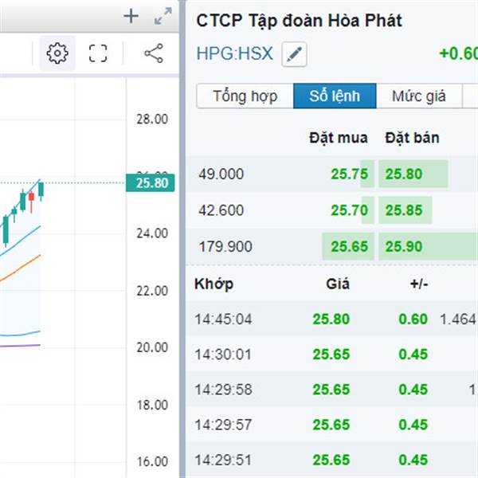Click the Đặt bán column header
The image size is (478, 478).
click(x=412, y=138)
